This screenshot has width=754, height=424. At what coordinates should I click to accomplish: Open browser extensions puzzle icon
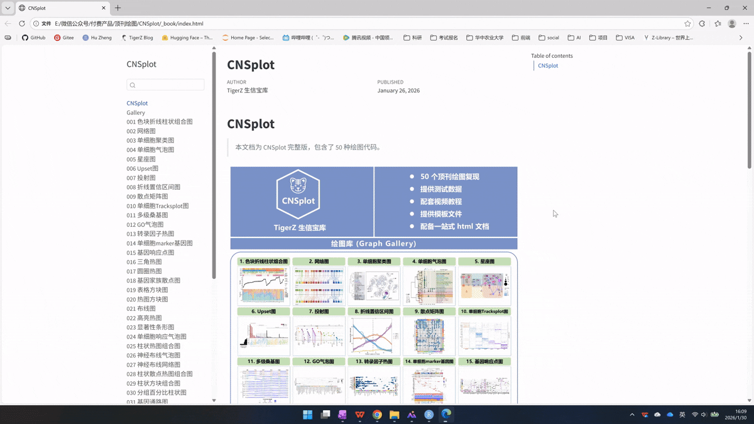pyautogui.click(x=702, y=23)
